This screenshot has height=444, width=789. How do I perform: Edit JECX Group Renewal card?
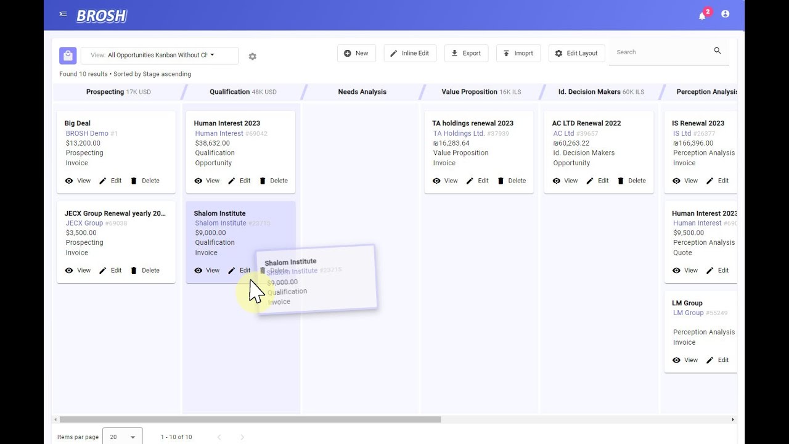click(x=110, y=270)
